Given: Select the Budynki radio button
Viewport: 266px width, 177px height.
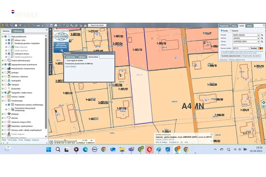Looking at the screenshot, I should coord(231,31).
